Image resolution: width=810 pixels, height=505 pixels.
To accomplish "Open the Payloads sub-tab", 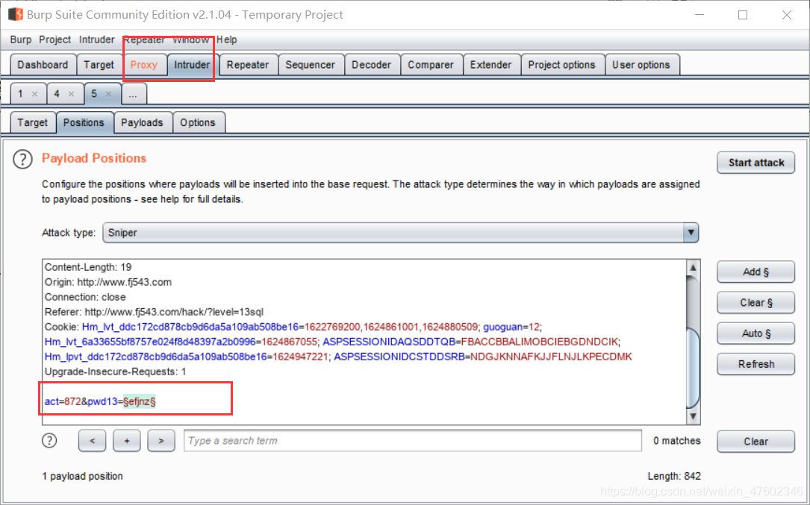I will pos(142,122).
